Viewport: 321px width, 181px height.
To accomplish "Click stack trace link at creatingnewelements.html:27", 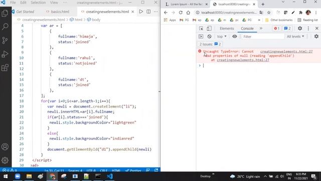I will (x=243, y=60).
